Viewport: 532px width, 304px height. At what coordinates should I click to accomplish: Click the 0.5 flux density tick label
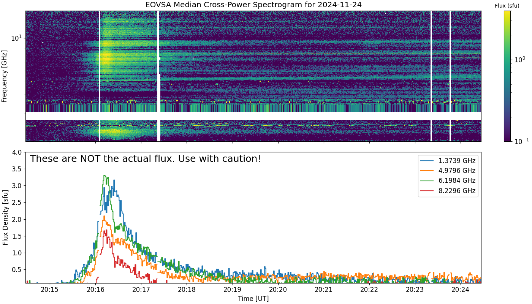click(17, 269)
